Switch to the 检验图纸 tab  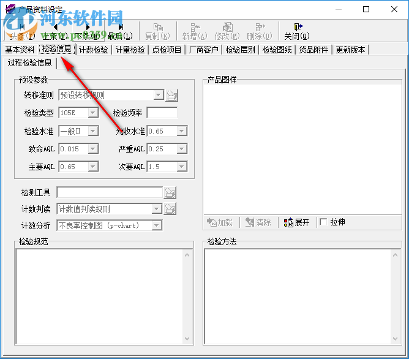[277, 50]
